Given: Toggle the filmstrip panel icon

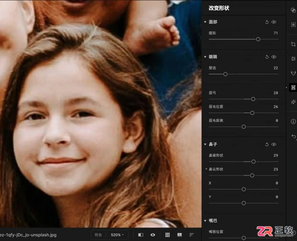Looking at the screenshot, I should point(180,235).
